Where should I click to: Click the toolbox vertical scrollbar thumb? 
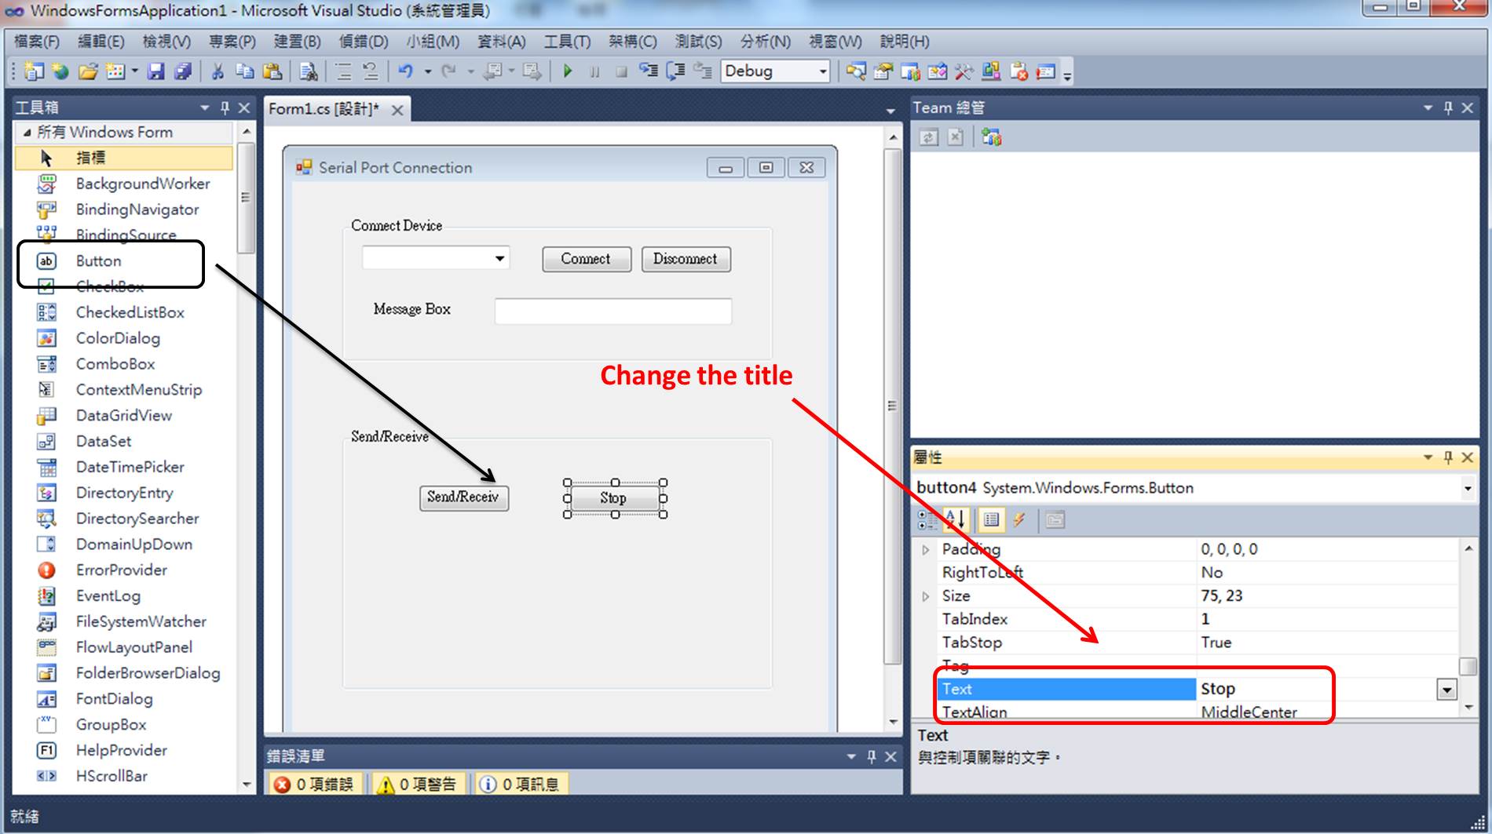coord(246,198)
